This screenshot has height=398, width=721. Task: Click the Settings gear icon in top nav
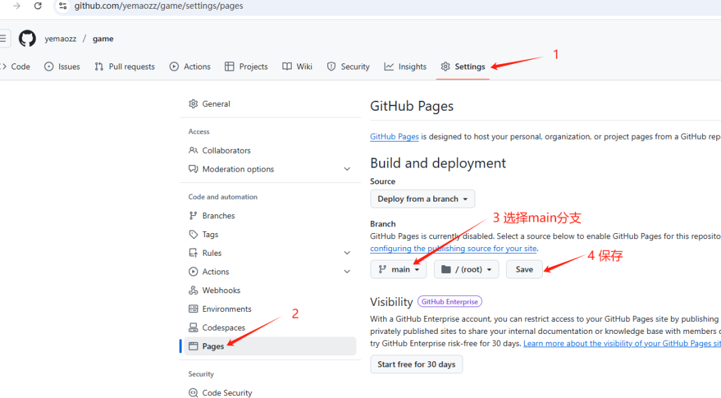tap(445, 67)
